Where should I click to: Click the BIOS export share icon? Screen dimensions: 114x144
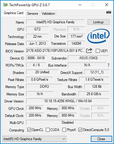[89, 51]
